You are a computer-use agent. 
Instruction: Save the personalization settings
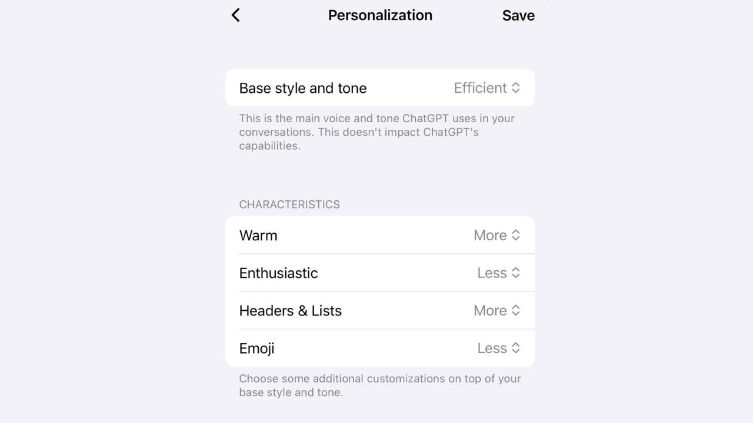click(518, 15)
